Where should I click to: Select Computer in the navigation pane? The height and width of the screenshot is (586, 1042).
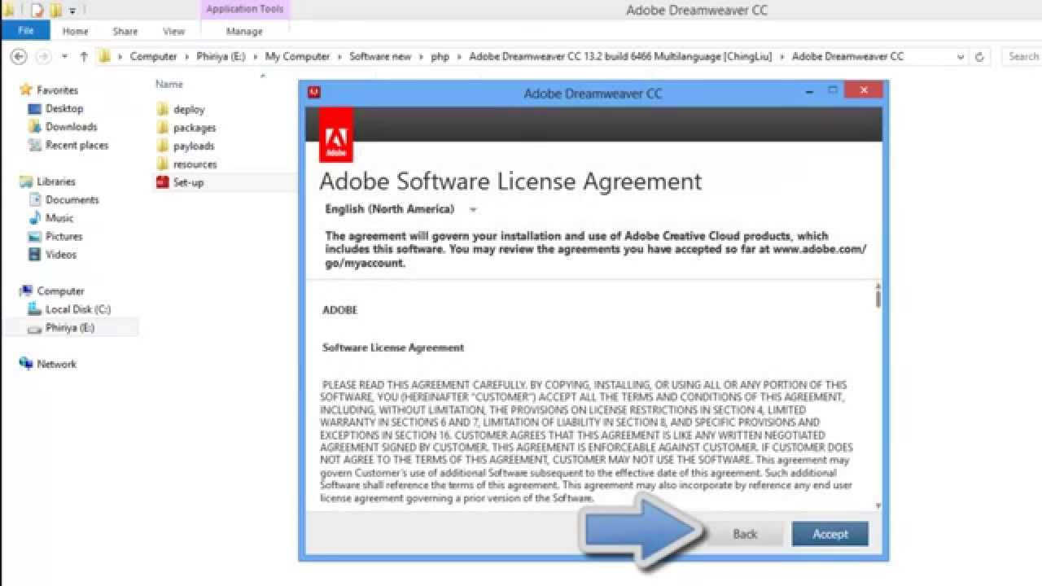pyautogui.click(x=60, y=291)
